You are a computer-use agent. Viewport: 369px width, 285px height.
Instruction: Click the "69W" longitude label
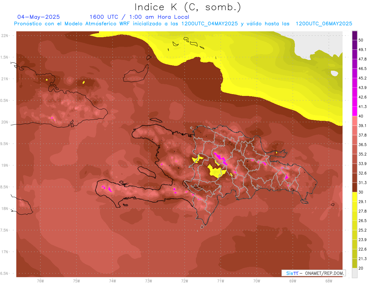[293, 281]
